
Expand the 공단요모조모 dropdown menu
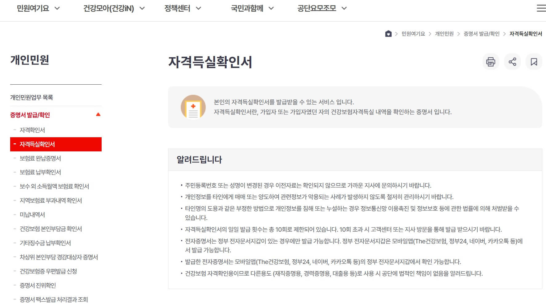pyautogui.click(x=317, y=8)
